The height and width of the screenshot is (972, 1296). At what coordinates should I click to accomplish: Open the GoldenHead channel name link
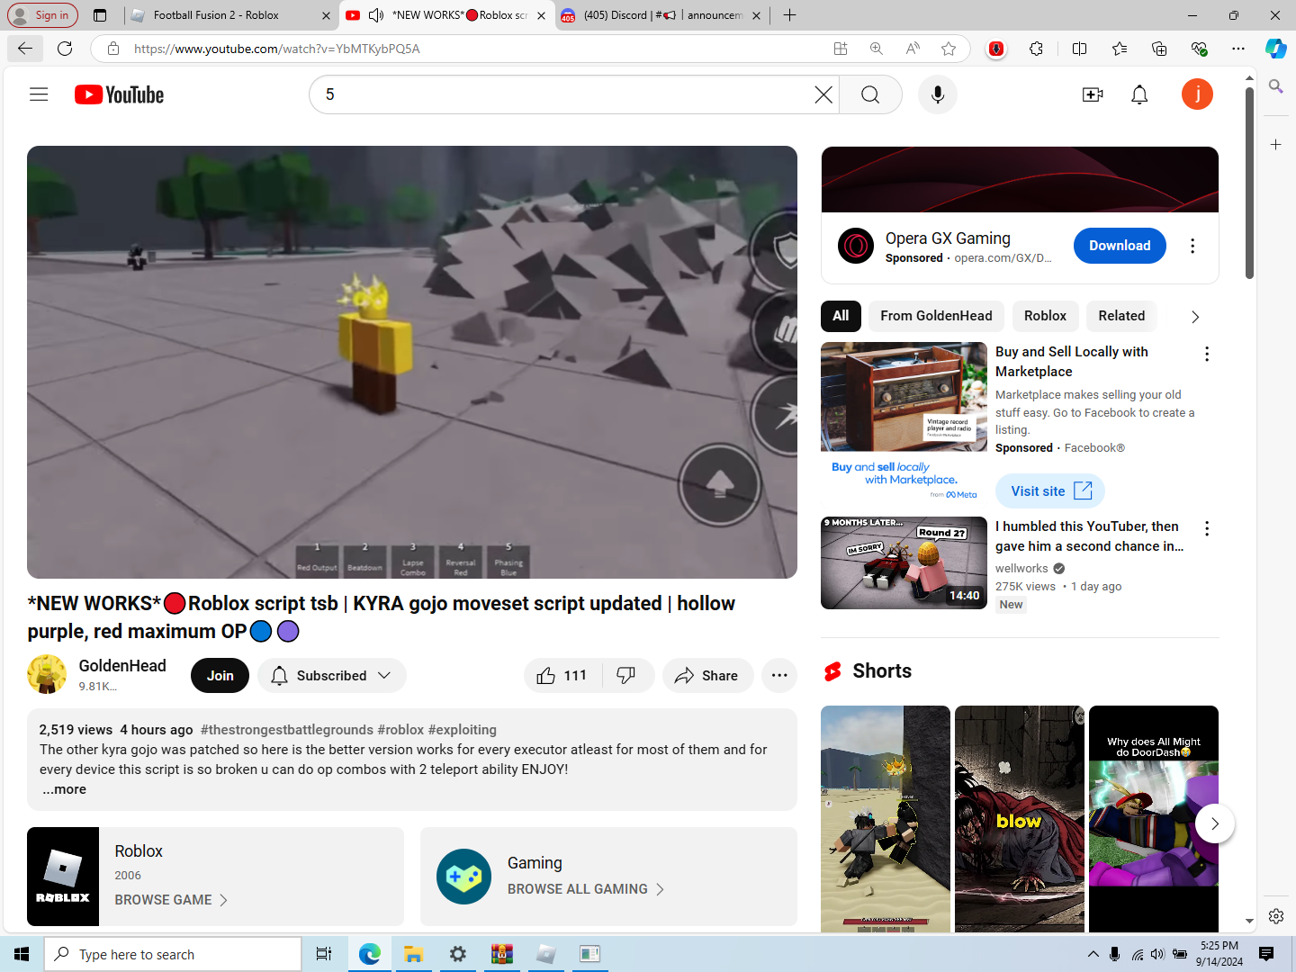tap(122, 666)
